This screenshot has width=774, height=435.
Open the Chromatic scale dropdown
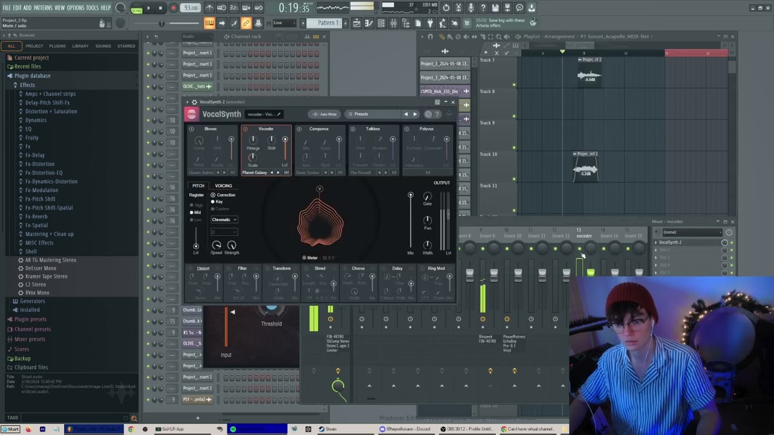tap(224, 220)
